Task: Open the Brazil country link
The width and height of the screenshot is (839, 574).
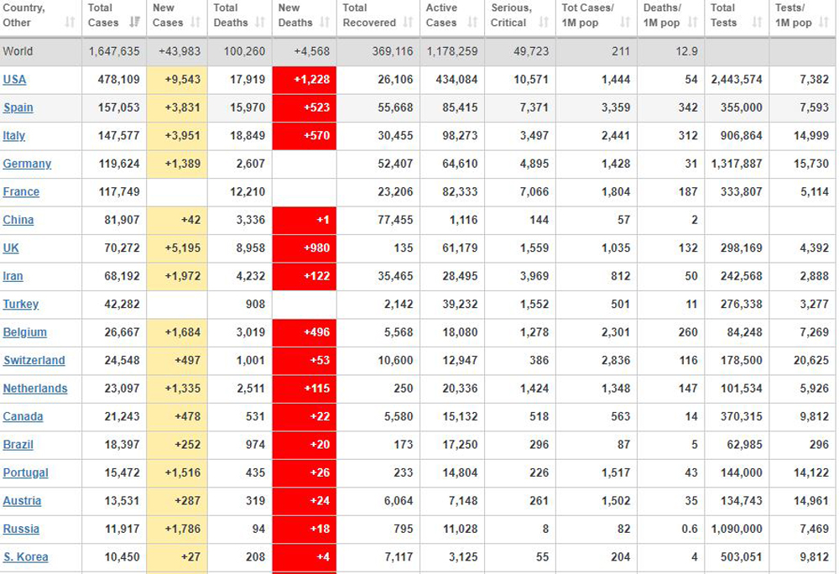Action: pyautogui.click(x=18, y=445)
